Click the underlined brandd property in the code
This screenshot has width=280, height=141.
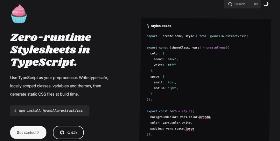coord(204,117)
